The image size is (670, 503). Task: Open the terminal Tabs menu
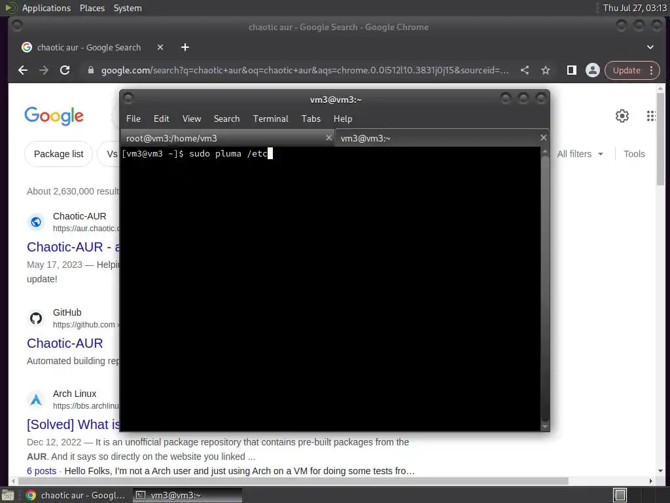click(x=311, y=119)
